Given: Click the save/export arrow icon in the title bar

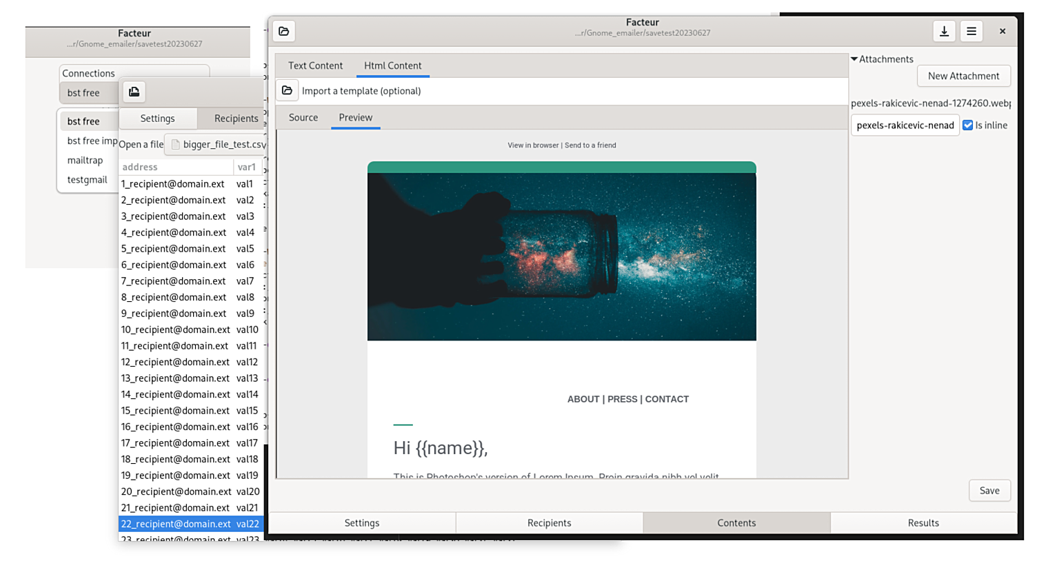Looking at the screenshot, I should (944, 31).
